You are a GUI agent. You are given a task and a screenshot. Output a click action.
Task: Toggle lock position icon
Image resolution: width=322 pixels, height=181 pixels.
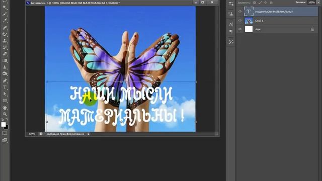pos(266,3)
